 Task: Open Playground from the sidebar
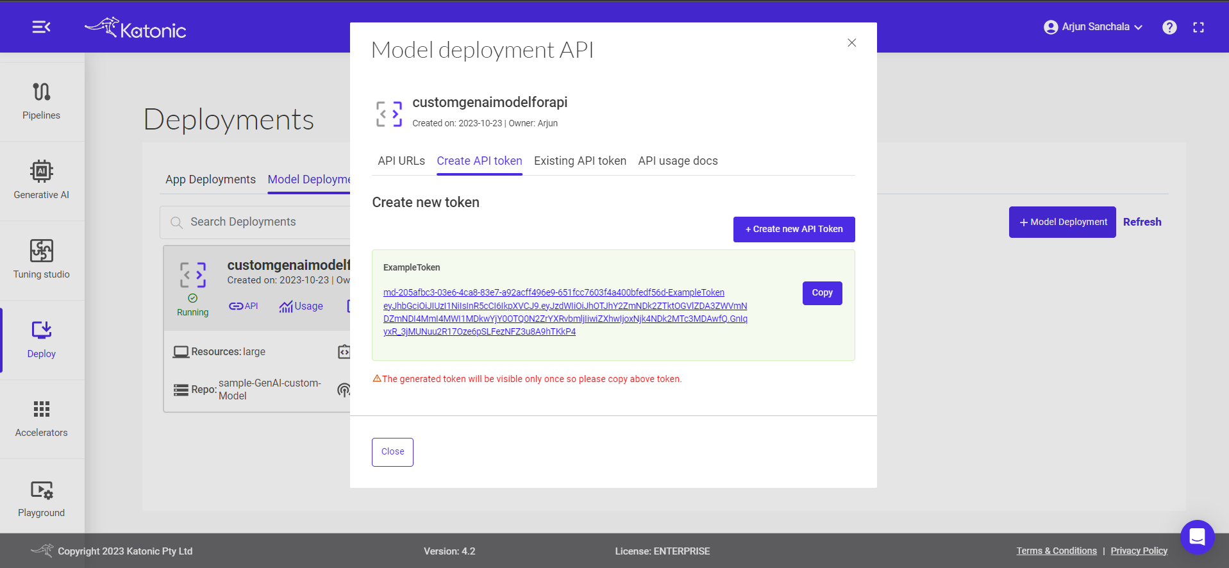pyautogui.click(x=42, y=499)
